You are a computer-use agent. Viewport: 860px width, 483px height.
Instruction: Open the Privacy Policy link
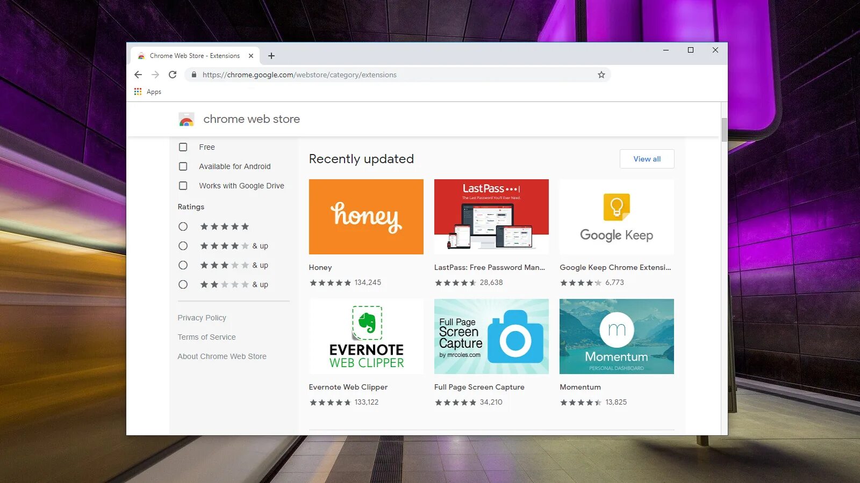tap(202, 318)
